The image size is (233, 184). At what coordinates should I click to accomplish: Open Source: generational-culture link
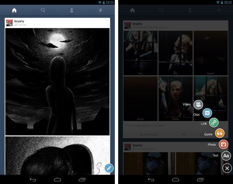pyautogui.click(x=144, y=126)
